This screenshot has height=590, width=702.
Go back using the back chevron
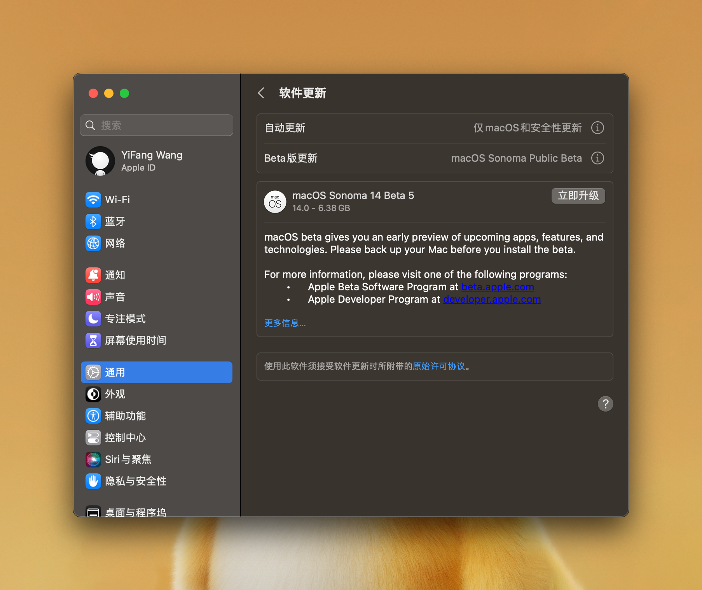[x=261, y=93]
